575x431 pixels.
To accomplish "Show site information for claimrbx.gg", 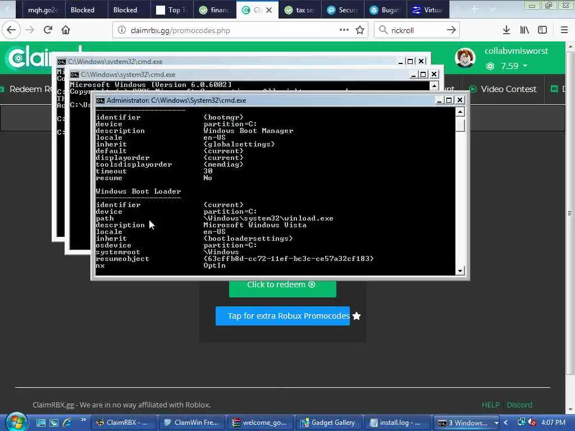I will click(122, 30).
